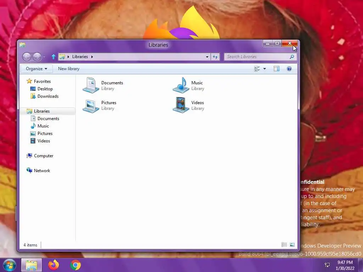This screenshot has height=272, width=363.
Task: Open Pictures in navigation tree
Action: click(x=45, y=134)
